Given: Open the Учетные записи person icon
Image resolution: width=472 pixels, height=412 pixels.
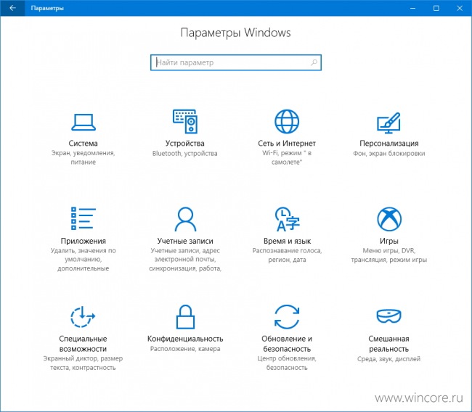Looking at the screenshot, I should [185, 218].
